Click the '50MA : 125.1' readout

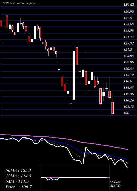18,171
